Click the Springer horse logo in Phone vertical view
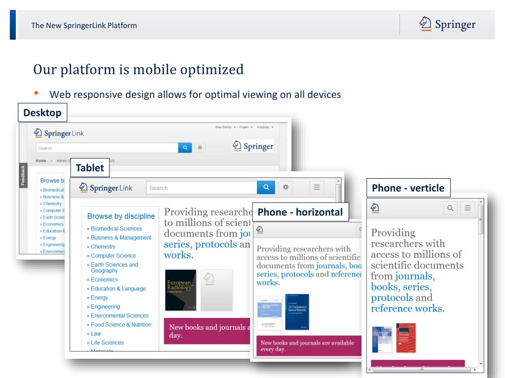 point(375,208)
